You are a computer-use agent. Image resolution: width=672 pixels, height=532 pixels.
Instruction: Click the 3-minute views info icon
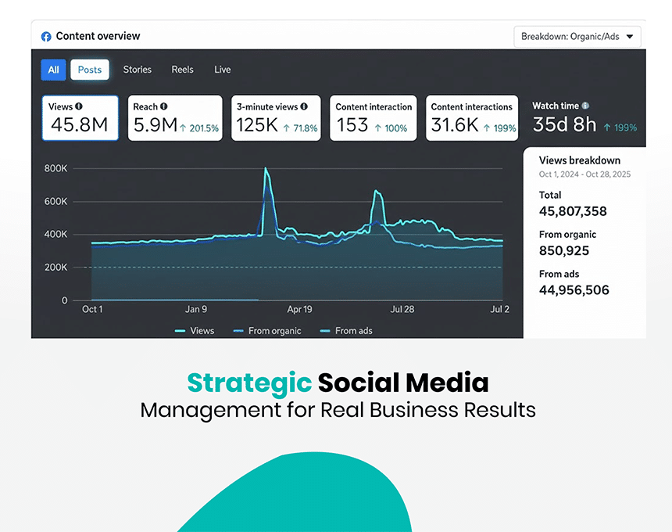point(304,106)
